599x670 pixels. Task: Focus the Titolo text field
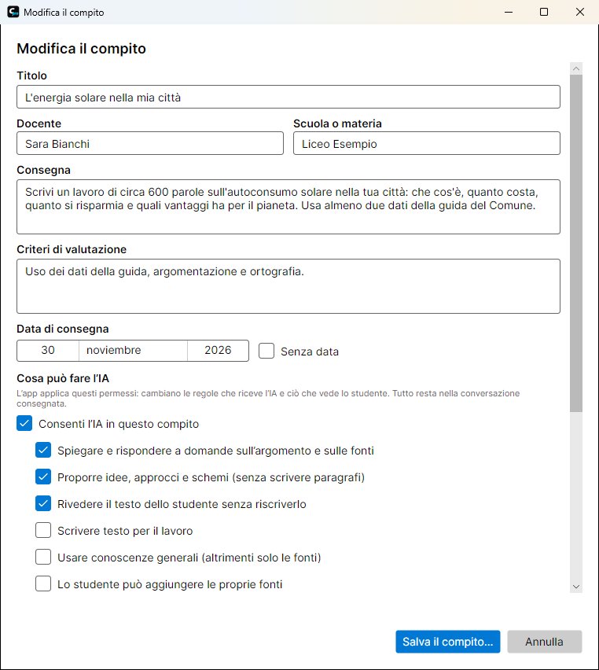pyautogui.click(x=288, y=97)
